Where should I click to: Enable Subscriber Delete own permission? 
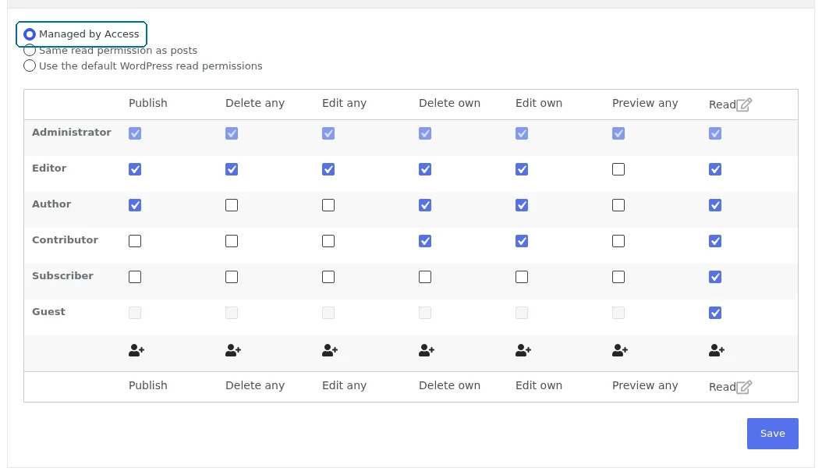tap(425, 277)
